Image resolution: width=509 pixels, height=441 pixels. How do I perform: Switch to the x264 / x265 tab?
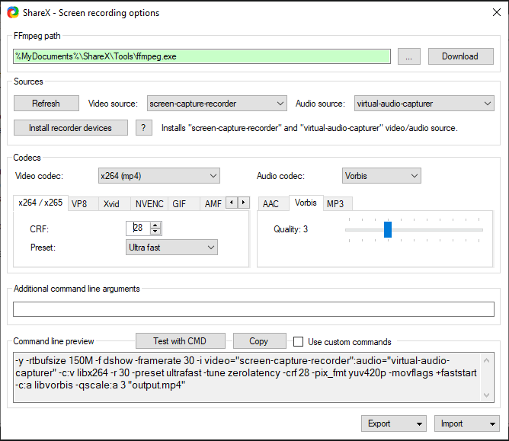point(40,203)
